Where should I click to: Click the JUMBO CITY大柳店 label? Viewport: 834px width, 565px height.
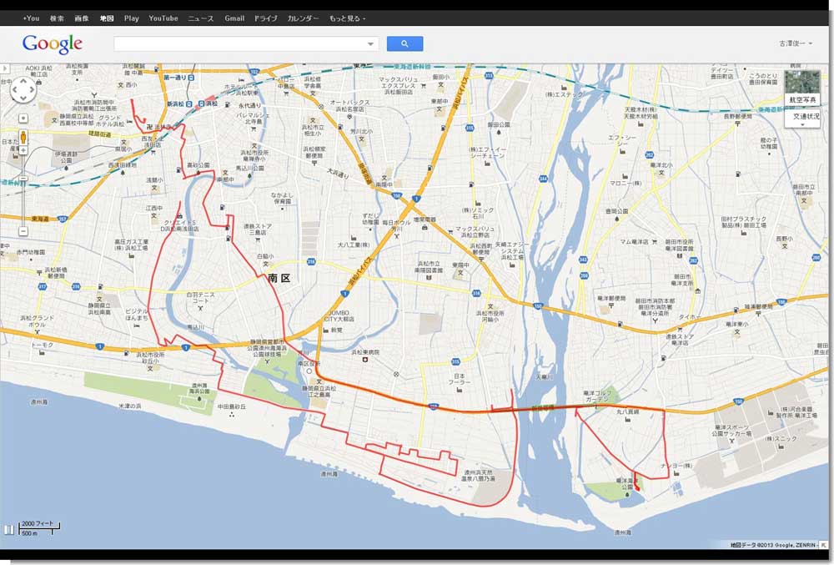coord(339,316)
